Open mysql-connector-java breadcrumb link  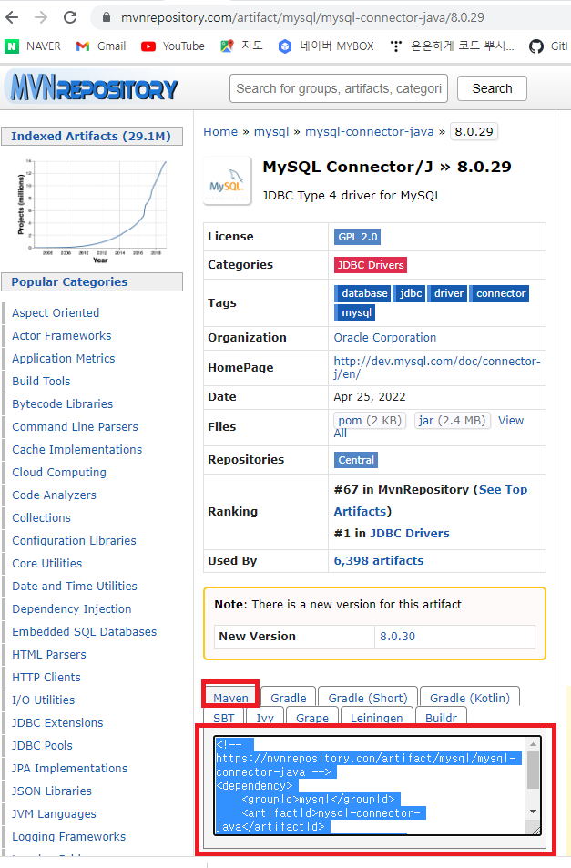pos(370,132)
